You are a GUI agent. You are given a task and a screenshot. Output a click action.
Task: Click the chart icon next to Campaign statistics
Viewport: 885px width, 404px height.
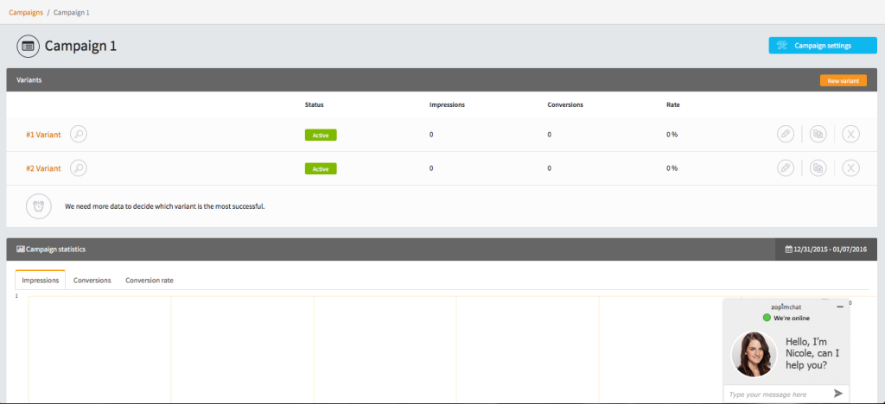[21, 249]
